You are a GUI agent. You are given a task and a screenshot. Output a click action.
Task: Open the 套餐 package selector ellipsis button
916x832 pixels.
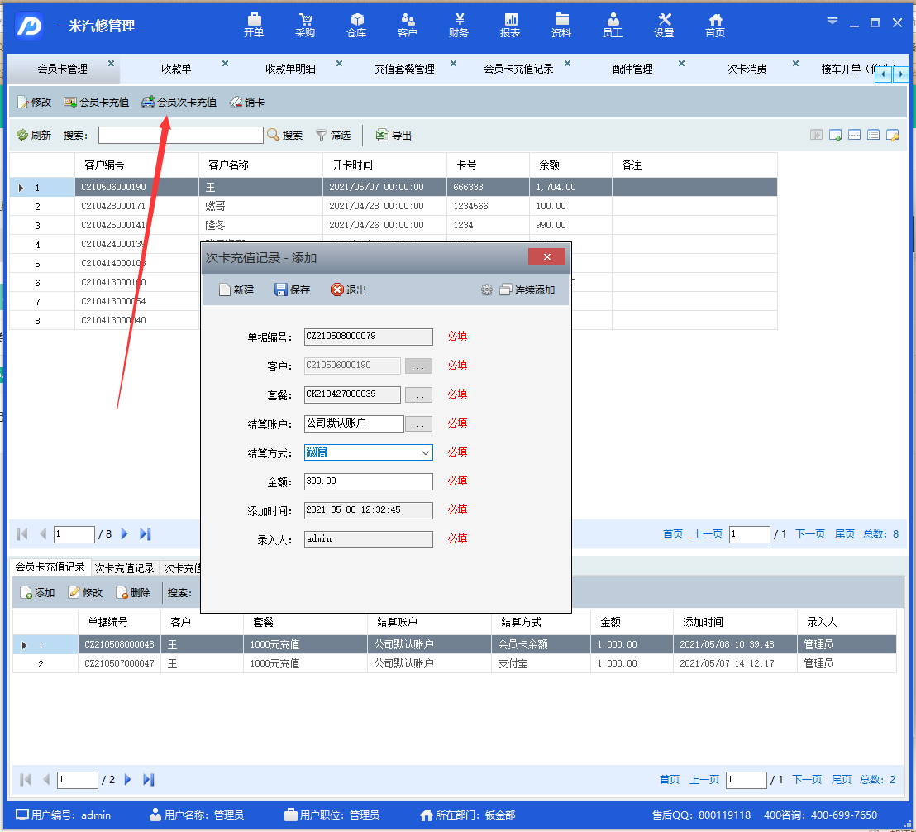click(x=418, y=395)
